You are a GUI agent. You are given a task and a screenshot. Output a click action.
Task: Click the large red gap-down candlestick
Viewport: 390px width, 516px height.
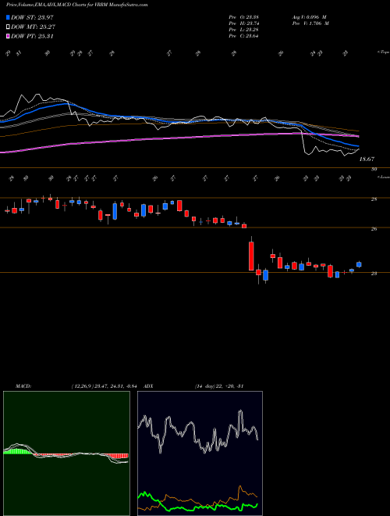point(251,256)
